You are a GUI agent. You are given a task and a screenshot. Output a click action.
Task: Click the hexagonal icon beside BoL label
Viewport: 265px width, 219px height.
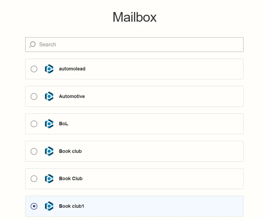pyautogui.click(x=49, y=124)
